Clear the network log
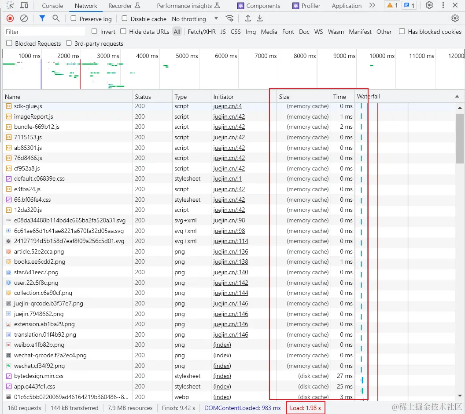The image size is (465, 414). pos(24,18)
